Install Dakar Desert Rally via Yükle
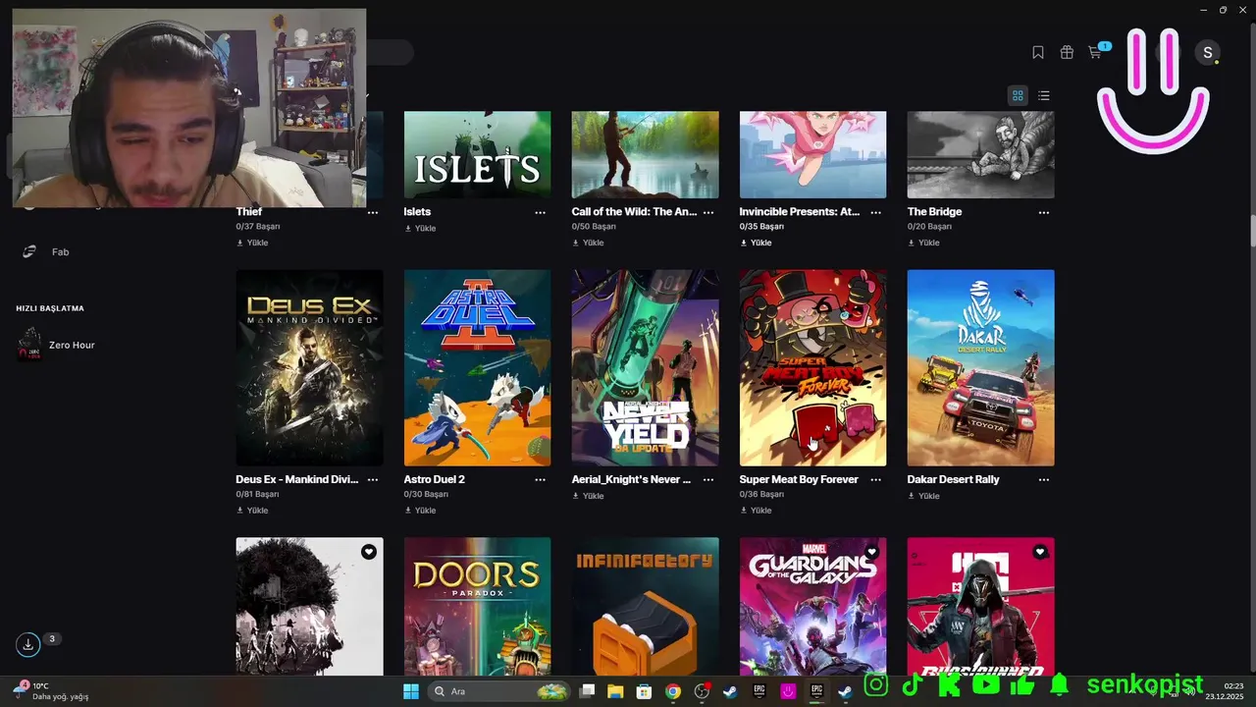The image size is (1256, 707). tap(924, 497)
